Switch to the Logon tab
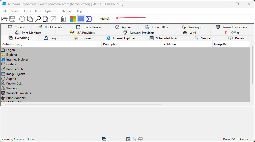Viewport: 255px width, 142px height. click(52, 38)
